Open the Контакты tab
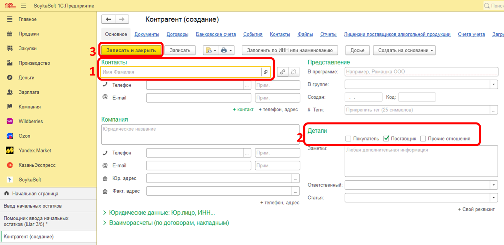Screen dimensions: 504x245 (x=280, y=34)
